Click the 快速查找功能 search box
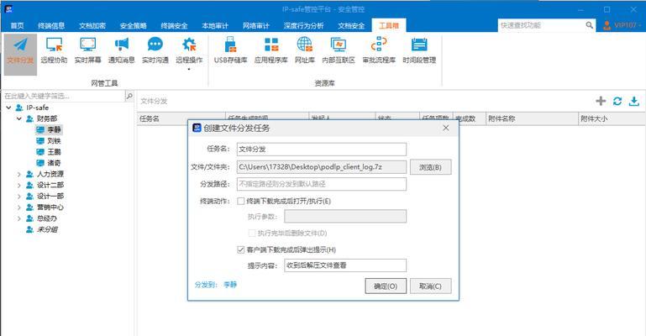Screen dimensions: 646x336 point(541,25)
